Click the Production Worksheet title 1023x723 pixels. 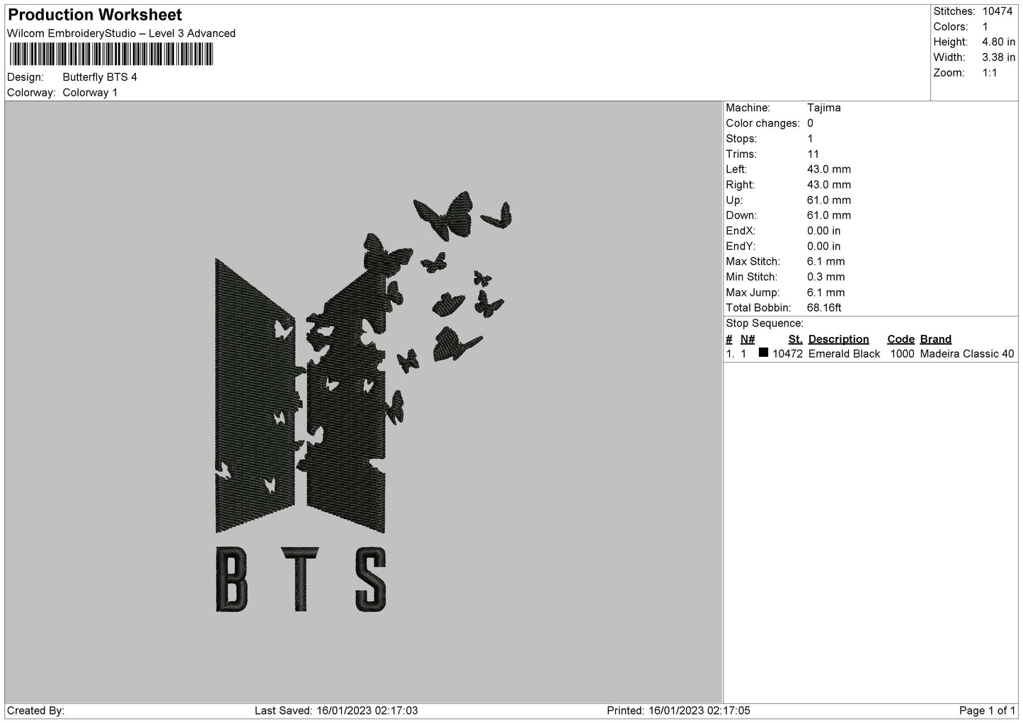click(95, 14)
